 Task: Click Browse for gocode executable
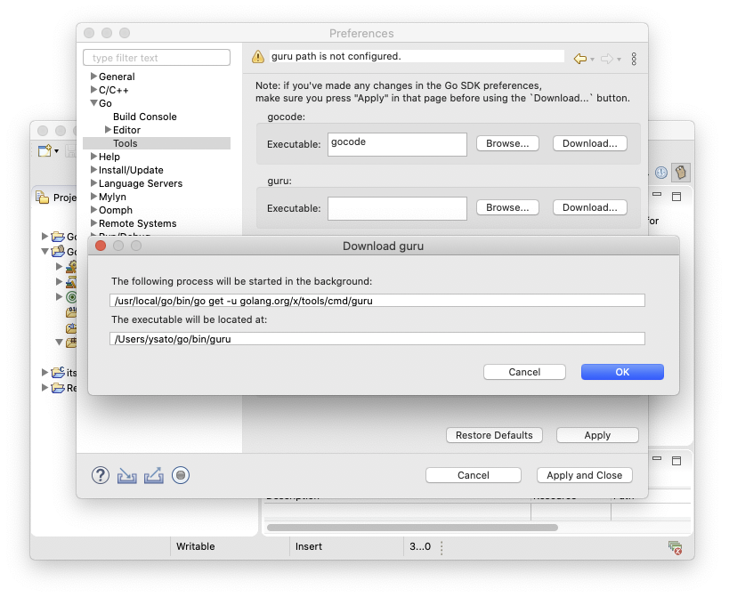(x=507, y=143)
